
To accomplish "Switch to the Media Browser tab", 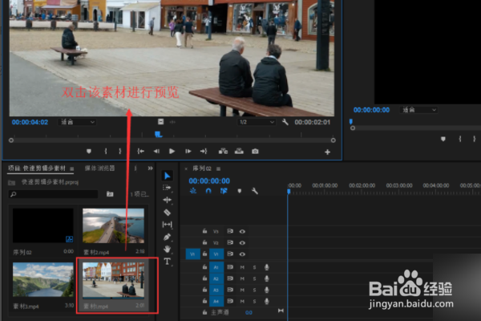I will [99, 169].
